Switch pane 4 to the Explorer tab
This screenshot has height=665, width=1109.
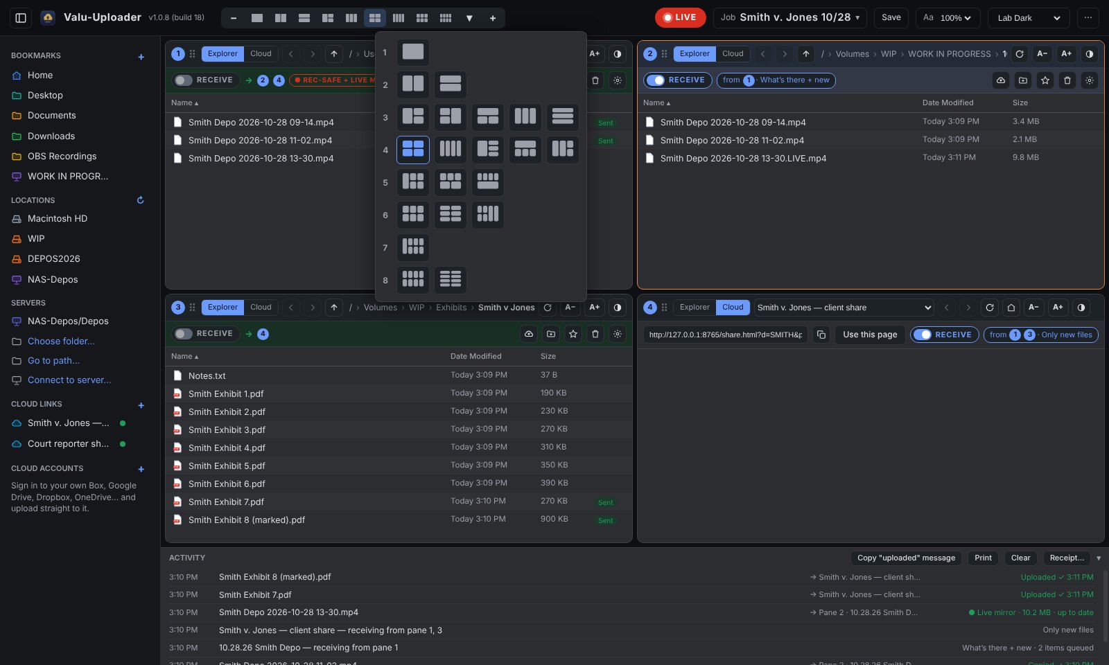[695, 308]
